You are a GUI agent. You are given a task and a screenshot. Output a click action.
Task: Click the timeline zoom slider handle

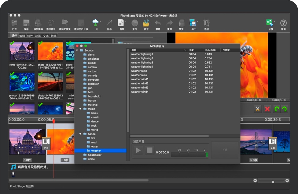(273, 181)
